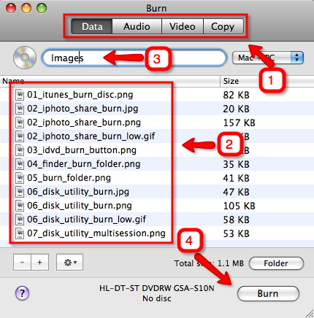Close the Burn window with the red button
The height and width of the screenshot is (318, 314).
click(11, 8)
